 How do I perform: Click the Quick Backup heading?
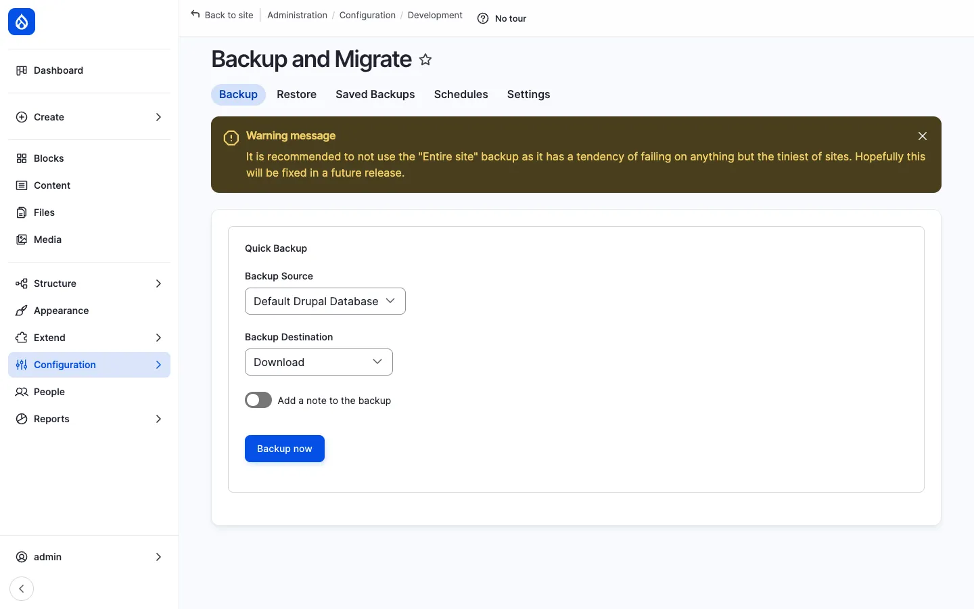coord(276,248)
